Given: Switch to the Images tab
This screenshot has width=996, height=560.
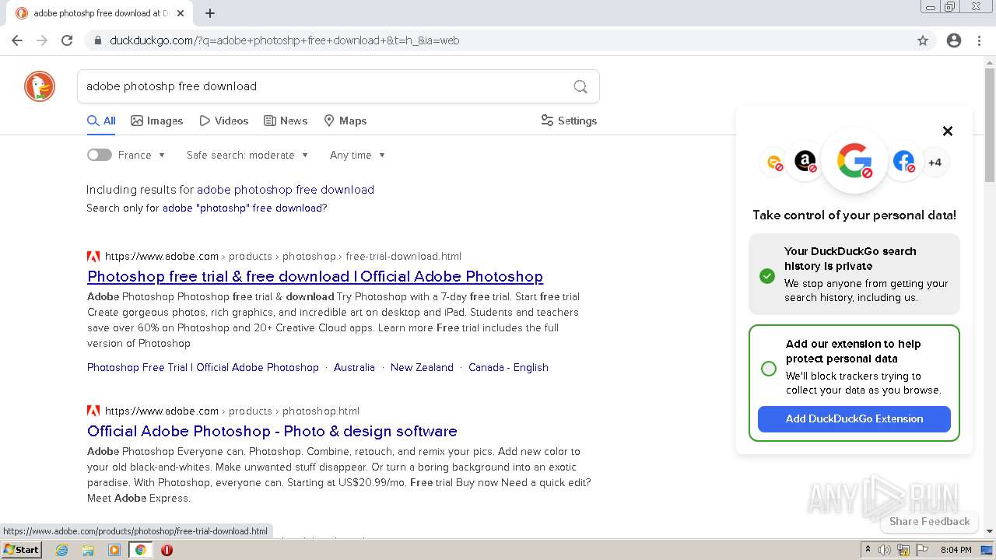Looking at the screenshot, I should pyautogui.click(x=157, y=121).
